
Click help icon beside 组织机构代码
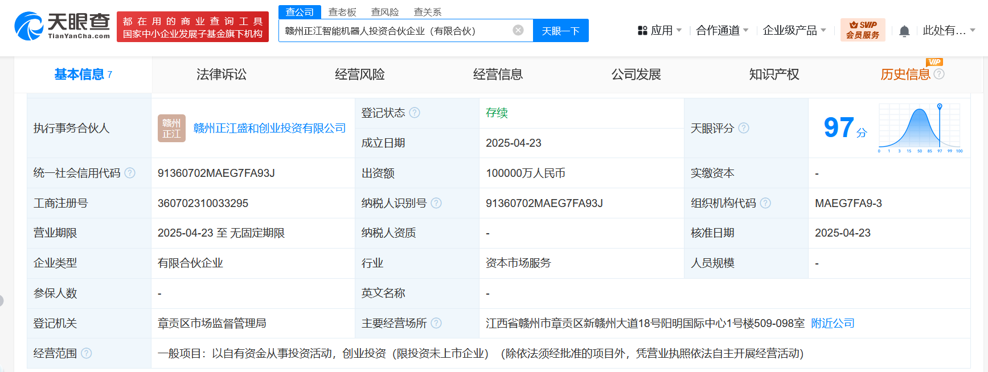(x=765, y=203)
